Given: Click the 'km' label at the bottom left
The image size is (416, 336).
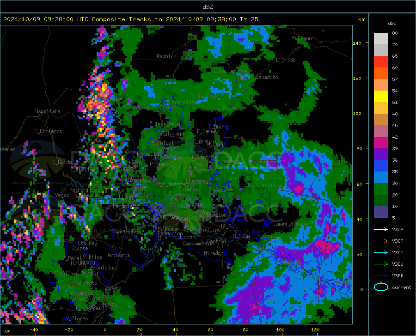Looking at the screenshot, I should [6, 331].
